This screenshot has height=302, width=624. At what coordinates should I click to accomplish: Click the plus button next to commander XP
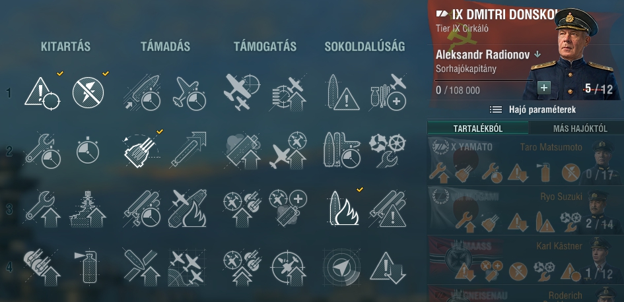pyautogui.click(x=544, y=88)
